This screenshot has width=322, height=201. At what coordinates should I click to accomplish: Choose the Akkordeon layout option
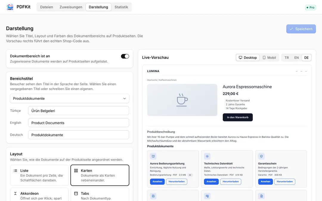click(x=39, y=194)
